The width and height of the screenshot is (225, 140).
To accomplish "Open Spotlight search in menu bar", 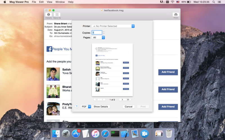I will point(214,2).
